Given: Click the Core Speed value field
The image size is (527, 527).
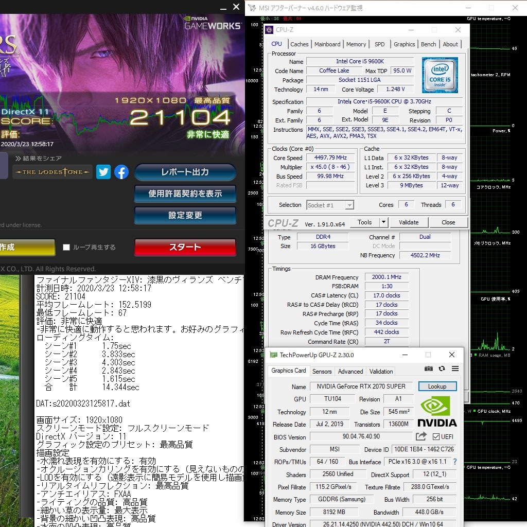Looking at the screenshot, I should [x=330, y=157].
